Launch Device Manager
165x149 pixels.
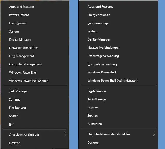coord(20,40)
